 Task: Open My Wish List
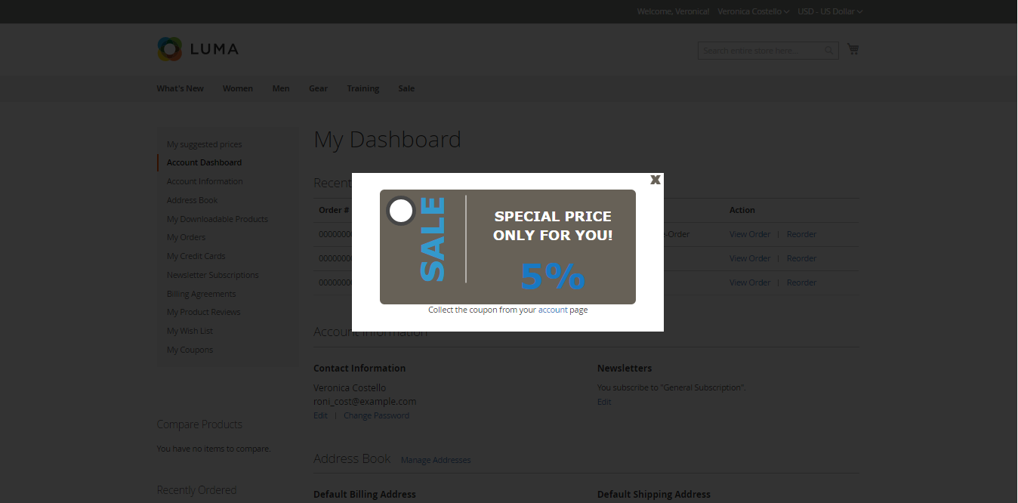pyautogui.click(x=190, y=331)
